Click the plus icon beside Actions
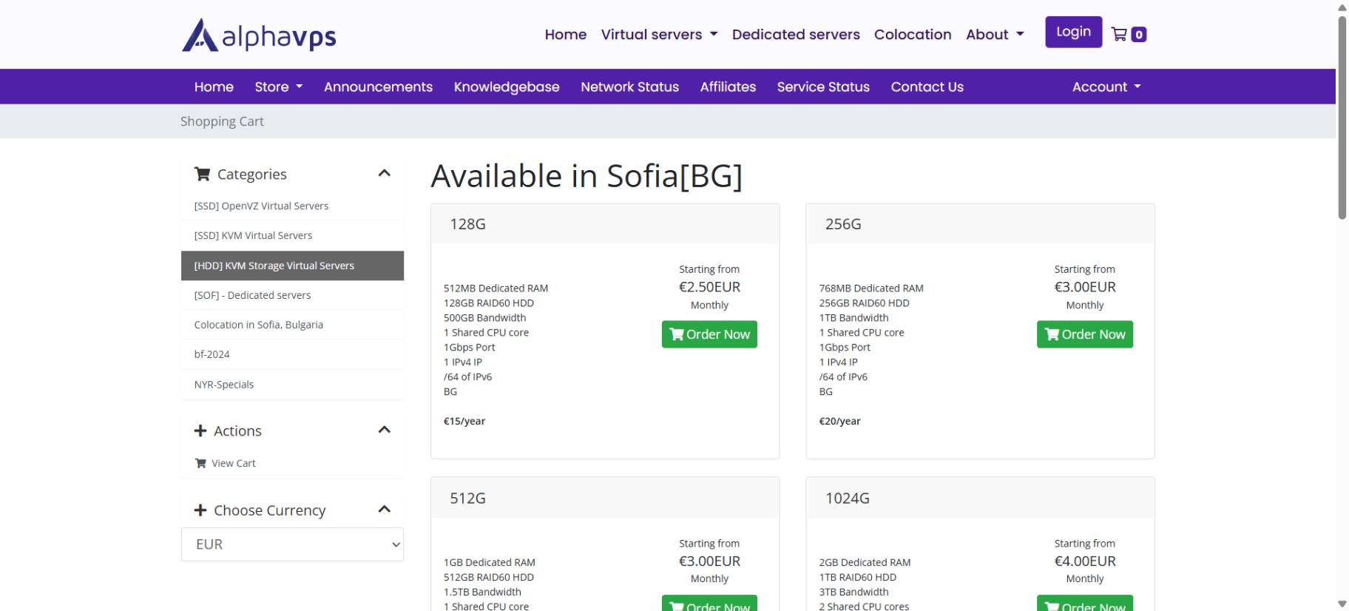Screen dimensions: 1349x611 (x=200, y=431)
